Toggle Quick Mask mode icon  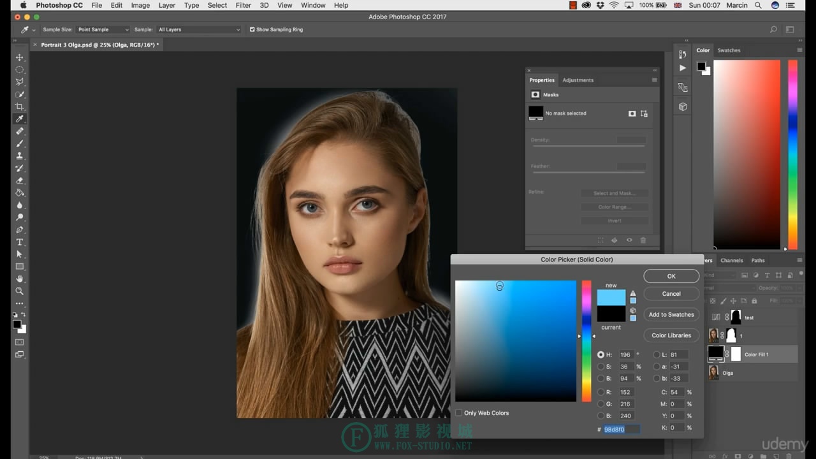pos(20,342)
